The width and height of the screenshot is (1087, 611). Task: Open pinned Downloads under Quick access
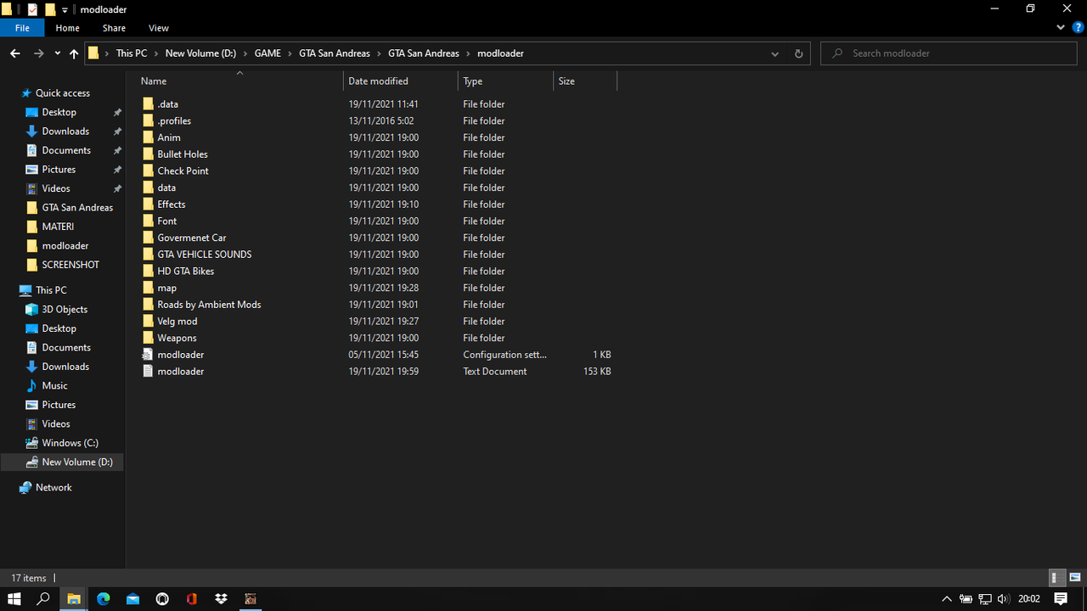coord(65,132)
